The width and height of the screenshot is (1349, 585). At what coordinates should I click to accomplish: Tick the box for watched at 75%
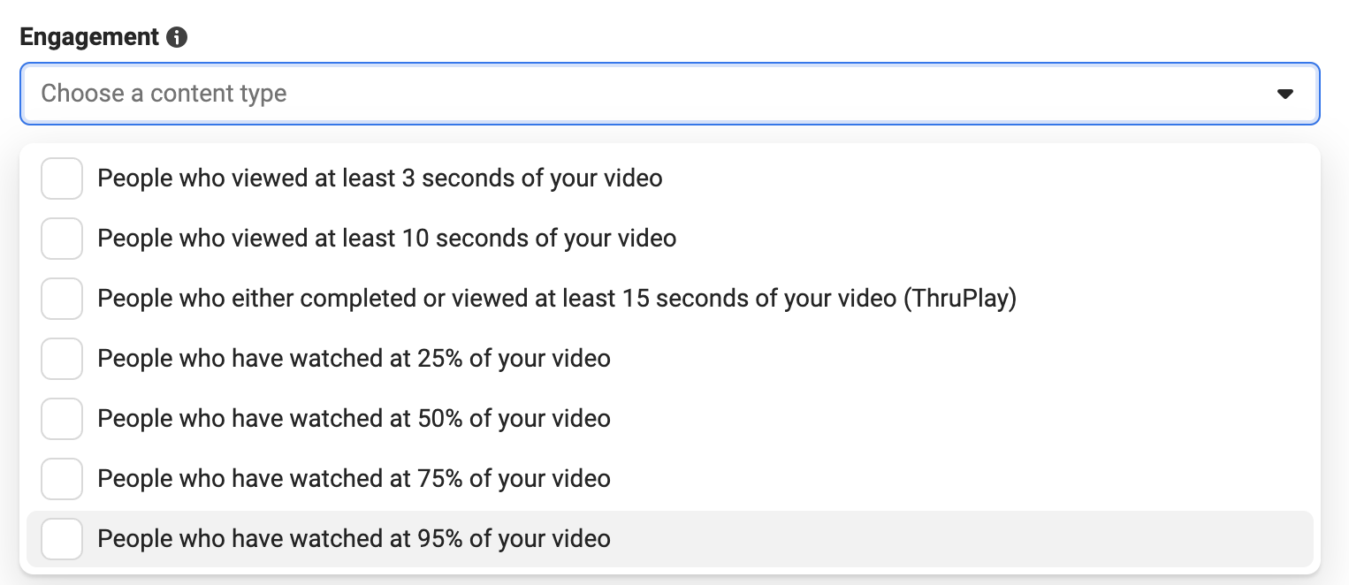click(62, 479)
